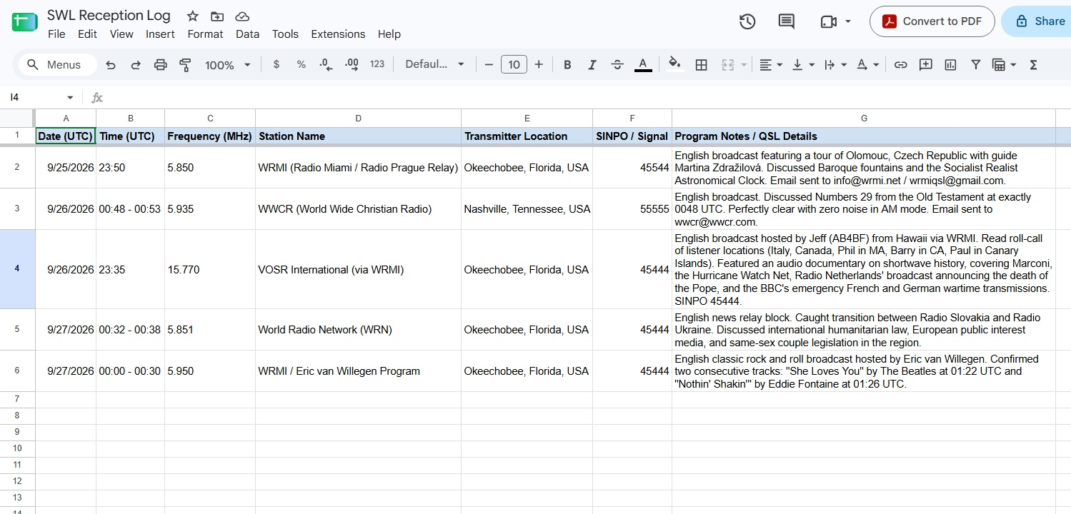Open the Insert menu
Image resolution: width=1071 pixels, height=514 pixels.
click(x=160, y=34)
